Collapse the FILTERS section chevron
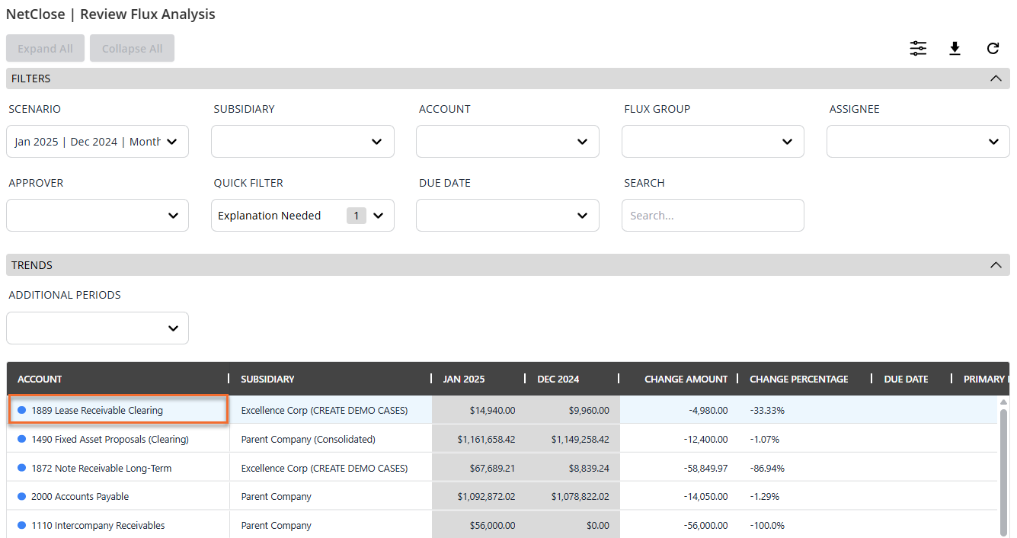The image size is (1017, 538). 995,78
